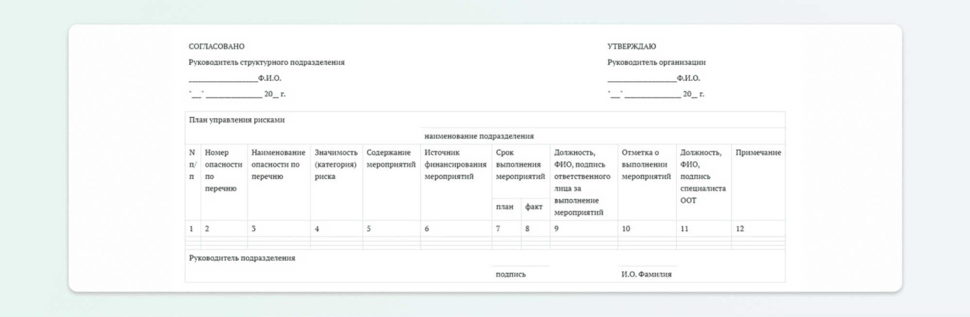Select the 'Руководитель структурного подразделения' line
The height and width of the screenshot is (317, 970).
point(266,63)
